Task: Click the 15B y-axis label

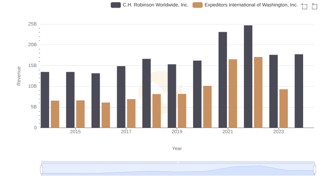Action: (33, 65)
